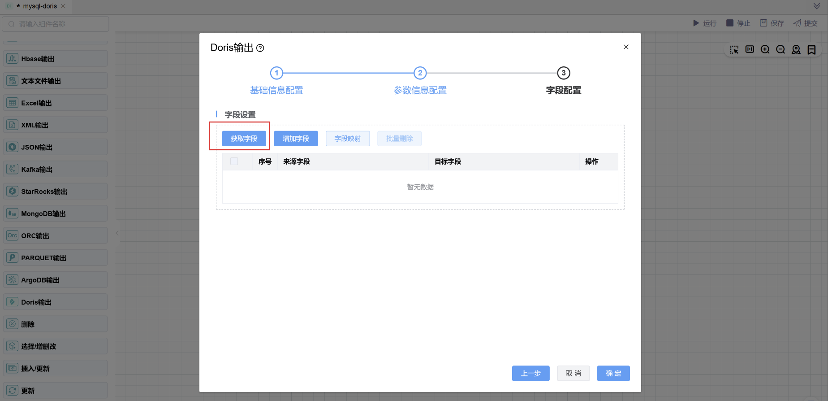828x401 pixels.
Task: Close the mysql-doris tab
Action: point(63,6)
